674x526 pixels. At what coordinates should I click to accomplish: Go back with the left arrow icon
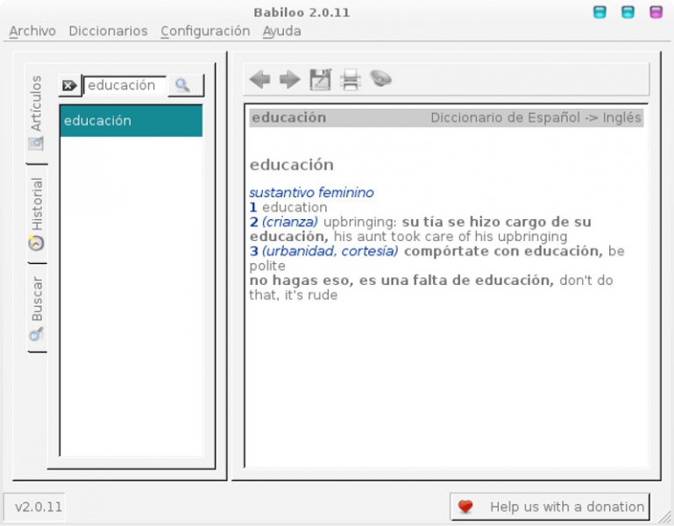point(259,80)
